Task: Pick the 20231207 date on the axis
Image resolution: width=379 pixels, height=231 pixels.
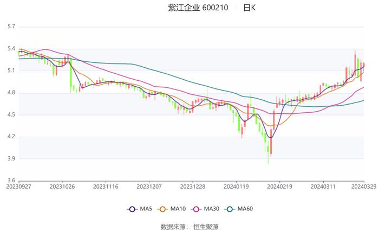Action: pos(149,186)
